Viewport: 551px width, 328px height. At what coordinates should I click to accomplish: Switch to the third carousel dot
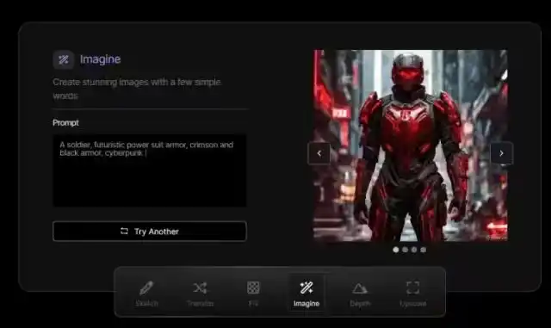click(414, 250)
